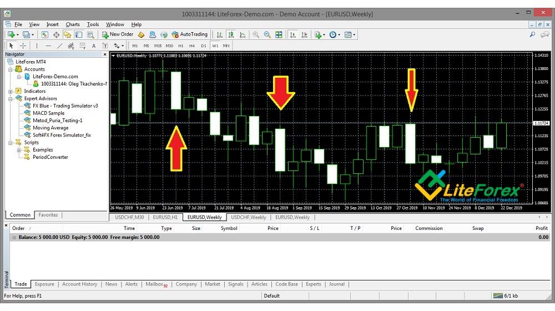Image resolution: width=555 pixels, height=311 pixels.
Task: Select the vertical line drawing tool
Action: [x=37, y=46]
